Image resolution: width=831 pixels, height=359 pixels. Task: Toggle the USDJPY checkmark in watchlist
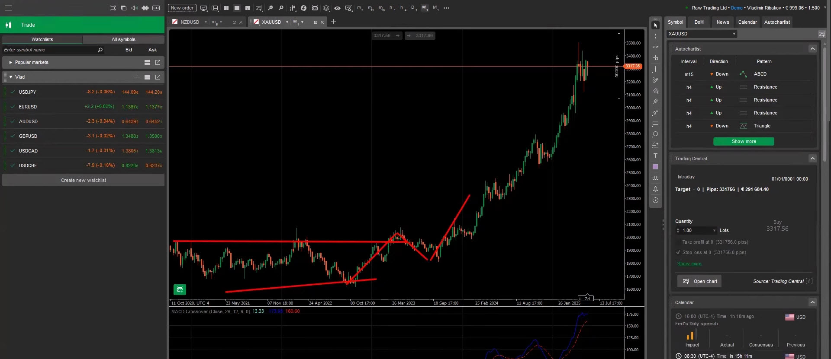point(13,92)
